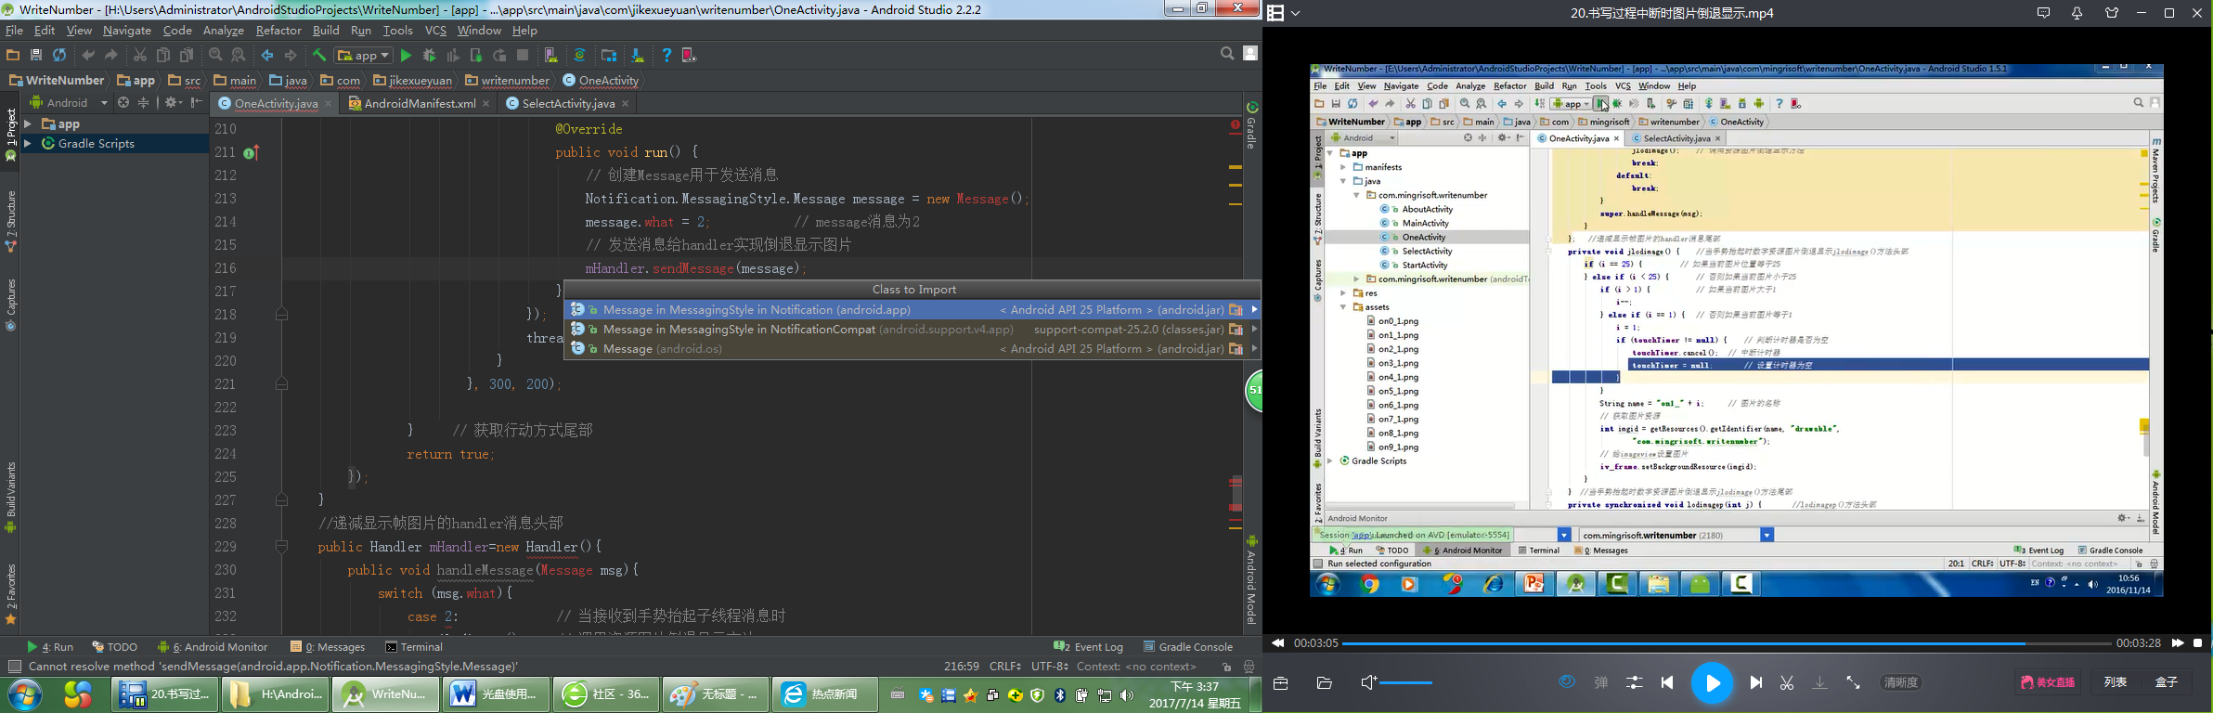Click the Windows Start button
Image resolution: width=2213 pixels, height=713 pixels.
pyautogui.click(x=25, y=695)
